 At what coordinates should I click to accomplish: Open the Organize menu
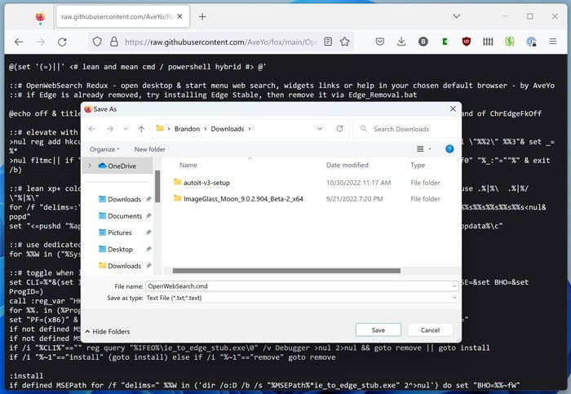[x=104, y=149]
